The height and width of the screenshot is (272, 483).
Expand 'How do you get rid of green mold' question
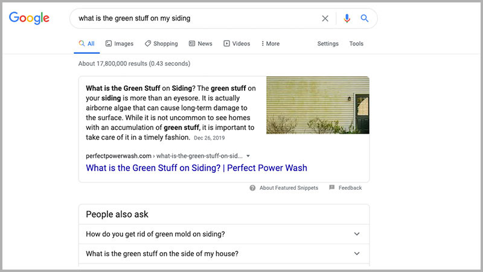(x=224, y=234)
